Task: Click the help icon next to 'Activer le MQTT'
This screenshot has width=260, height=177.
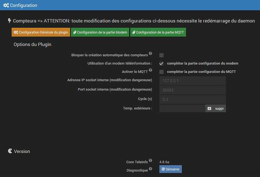Action: coord(150,70)
